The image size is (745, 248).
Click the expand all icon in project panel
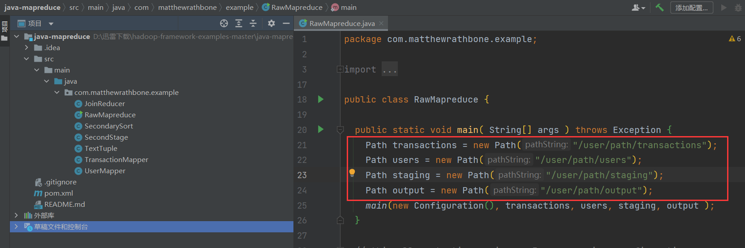point(239,23)
